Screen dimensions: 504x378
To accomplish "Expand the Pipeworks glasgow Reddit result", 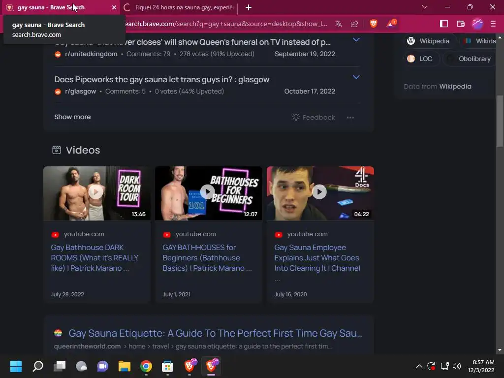I will click(356, 77).
